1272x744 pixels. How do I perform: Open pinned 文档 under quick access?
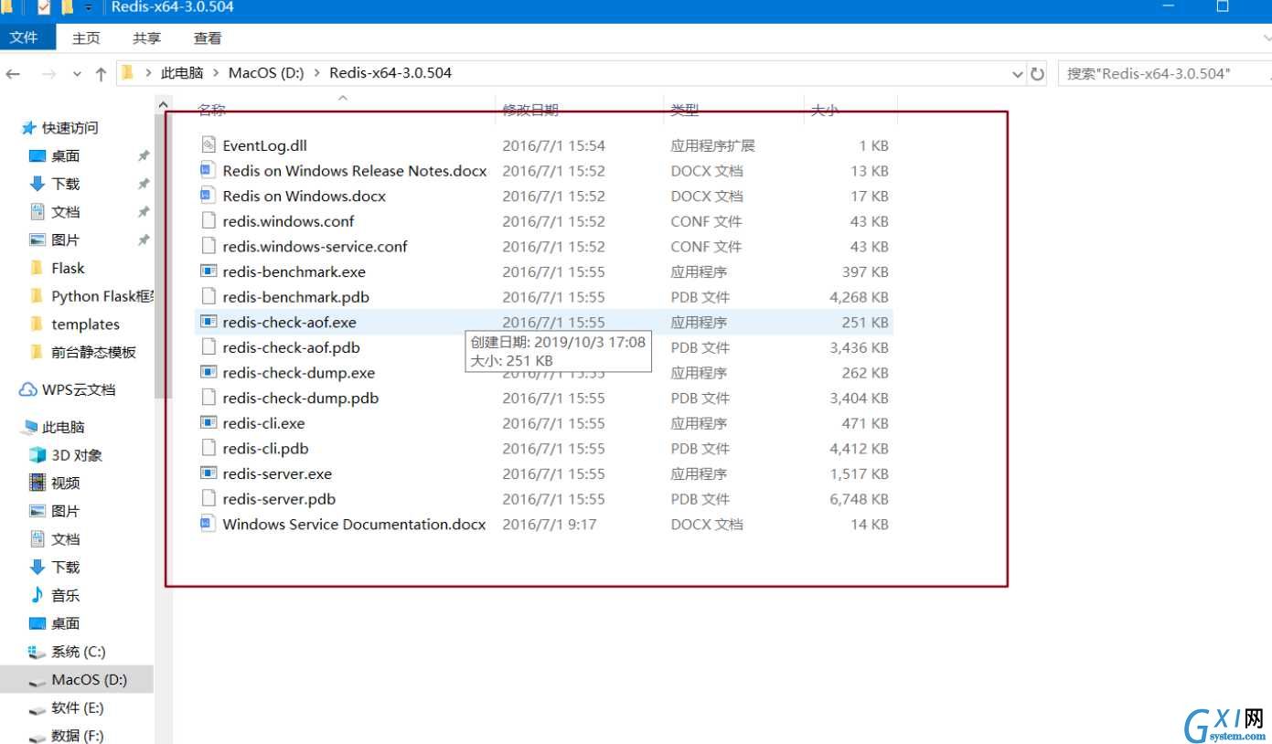(x=66, y=212)
